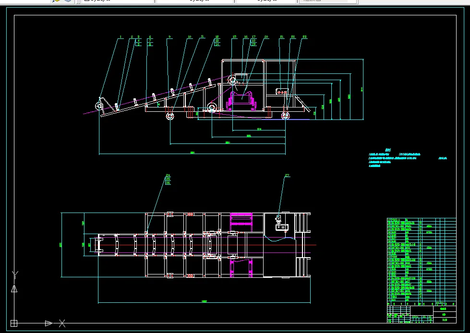Click the UCS origin square icon
Viewport: 470px width, 333px height.
coord(14,323)
